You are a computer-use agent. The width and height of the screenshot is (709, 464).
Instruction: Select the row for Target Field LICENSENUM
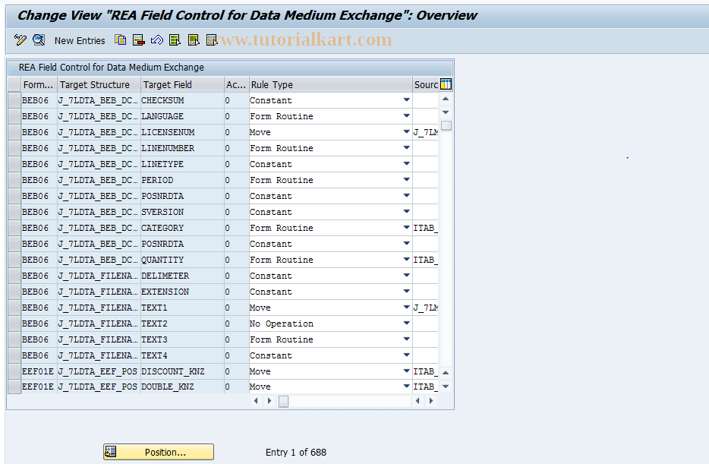point(13,131)
